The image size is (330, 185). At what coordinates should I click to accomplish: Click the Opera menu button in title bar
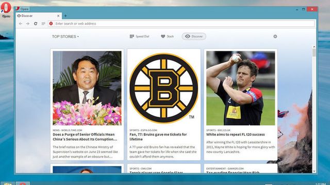click(x=22, y=9)
